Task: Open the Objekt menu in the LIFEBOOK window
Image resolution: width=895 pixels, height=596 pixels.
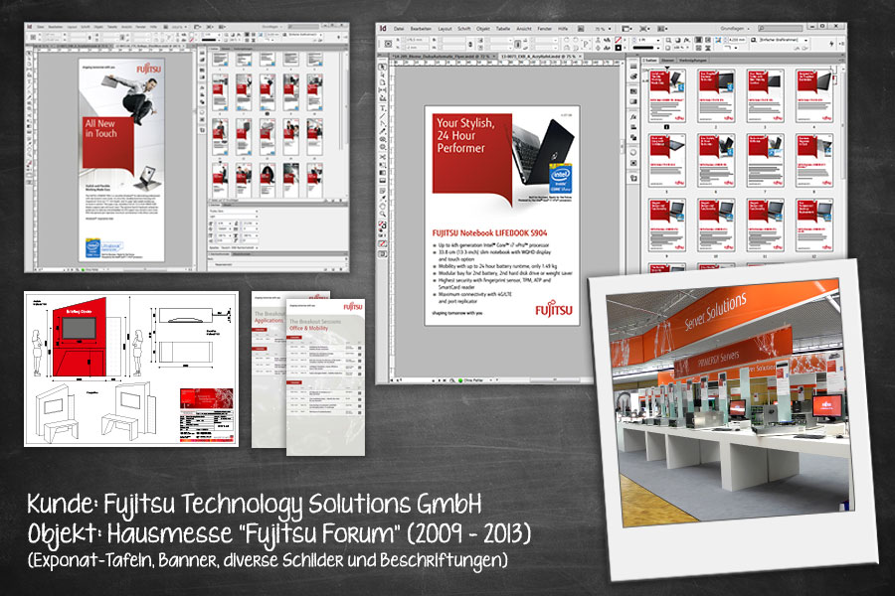Action: click(483, 28)
